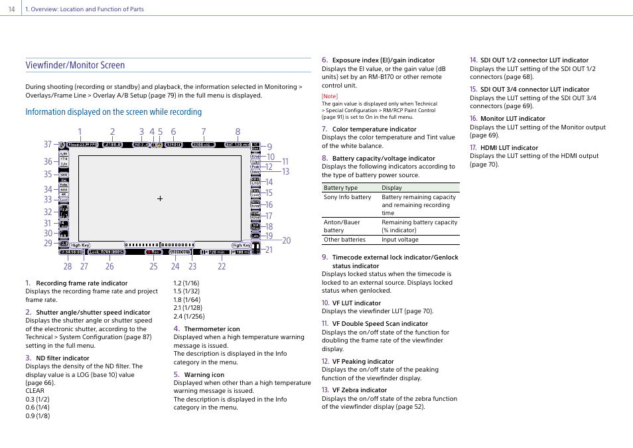Click 'VF Peaking indicator' heading
Screen dimensions: 633x448
coord(363,362)
